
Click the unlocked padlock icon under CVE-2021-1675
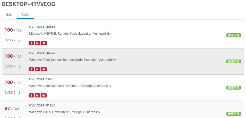(x=37, y=95)
